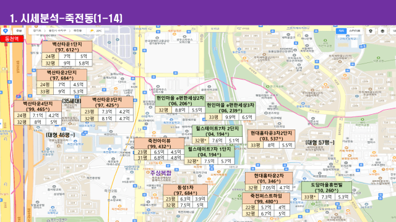Click the red 동천역 station label
This screenshot has height=222, width=396.
[x=12, y=39]
